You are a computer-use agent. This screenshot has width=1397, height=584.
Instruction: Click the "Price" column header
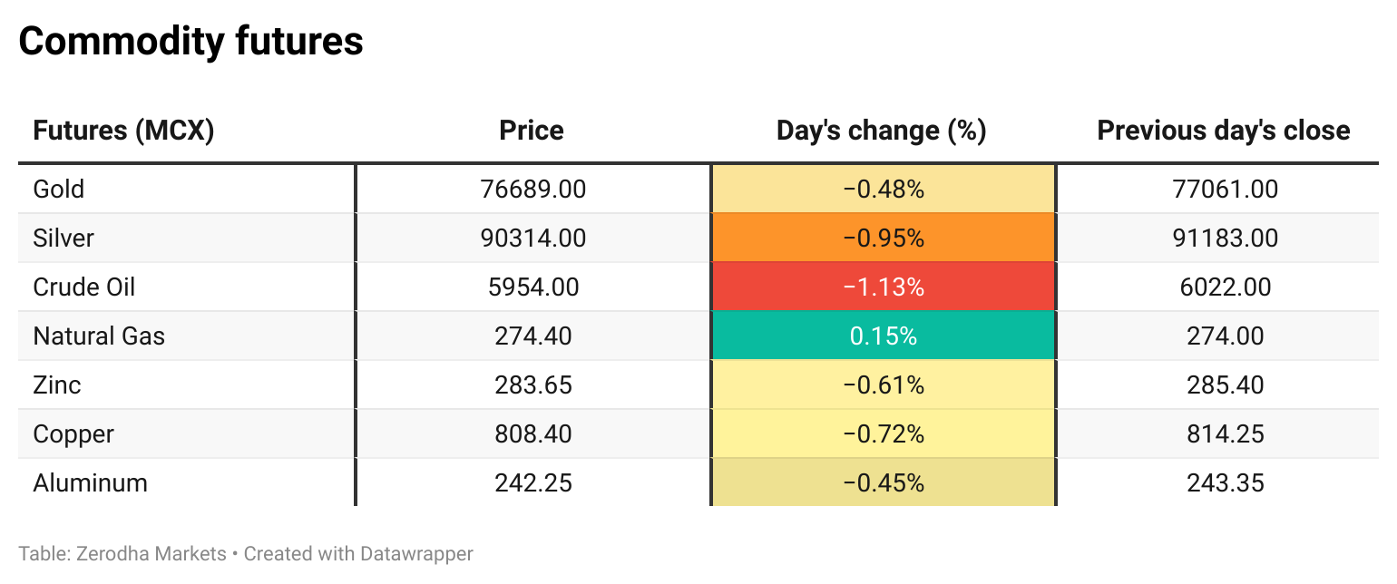pos(532,131)
